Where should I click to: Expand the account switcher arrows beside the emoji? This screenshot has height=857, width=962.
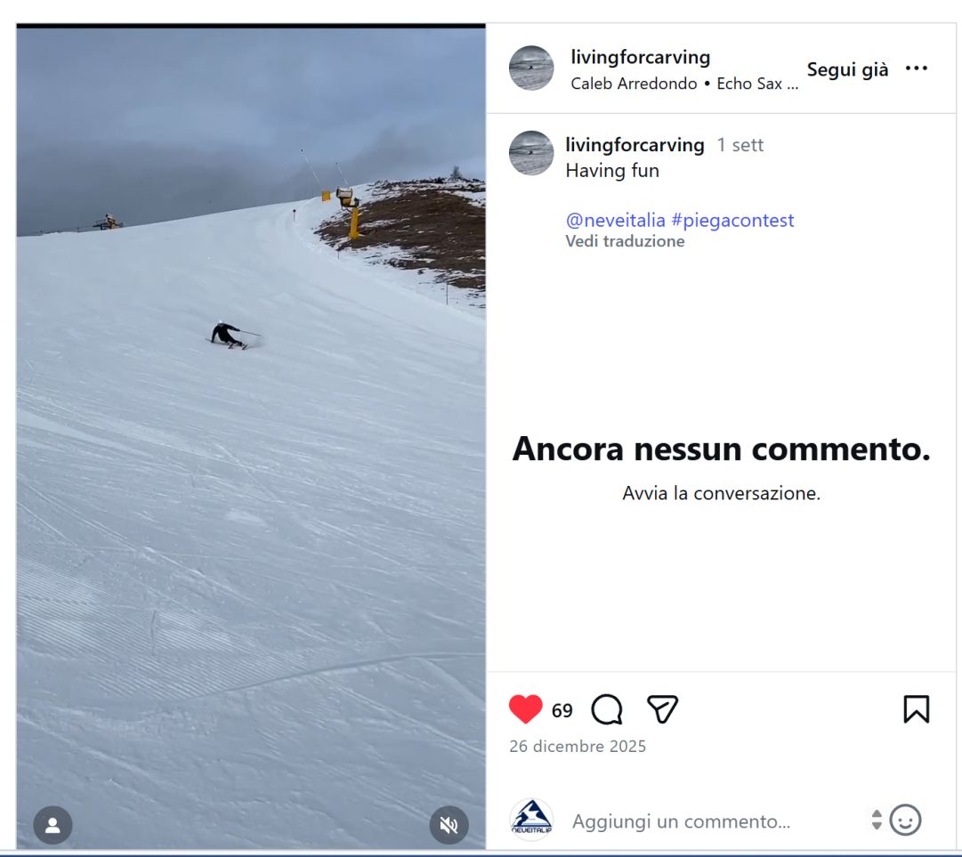tap(877, 821)
